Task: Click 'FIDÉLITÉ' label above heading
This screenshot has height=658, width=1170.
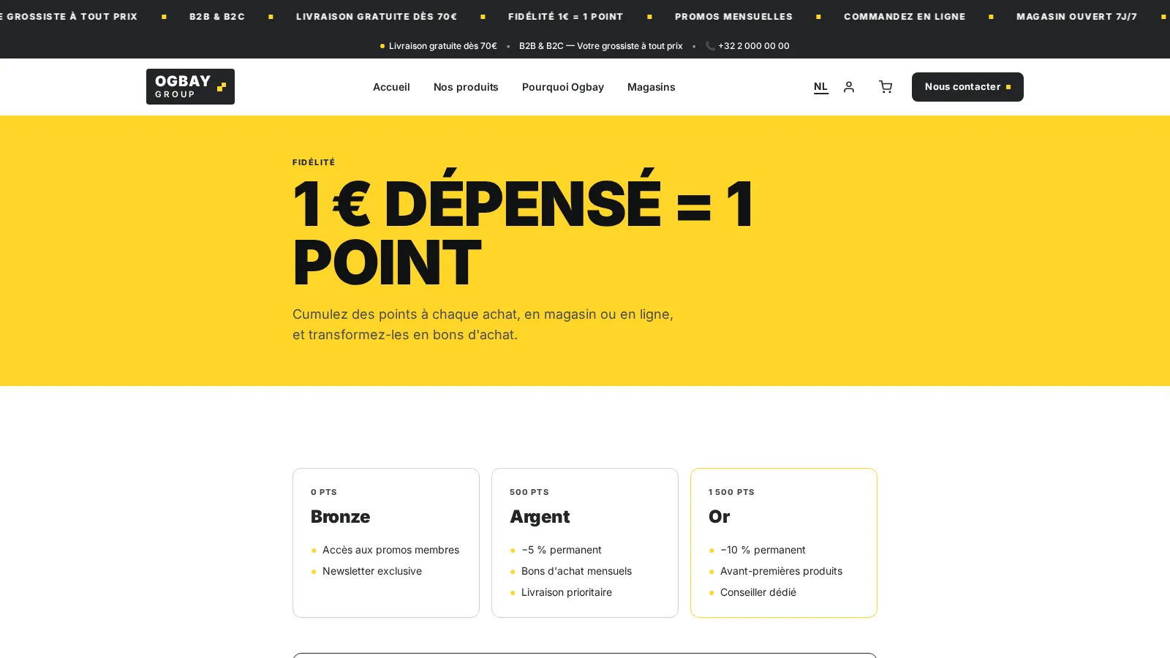Action: (314, 162)
